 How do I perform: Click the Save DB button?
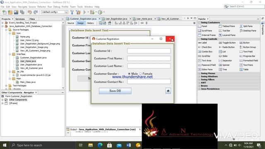pos(115,91)
